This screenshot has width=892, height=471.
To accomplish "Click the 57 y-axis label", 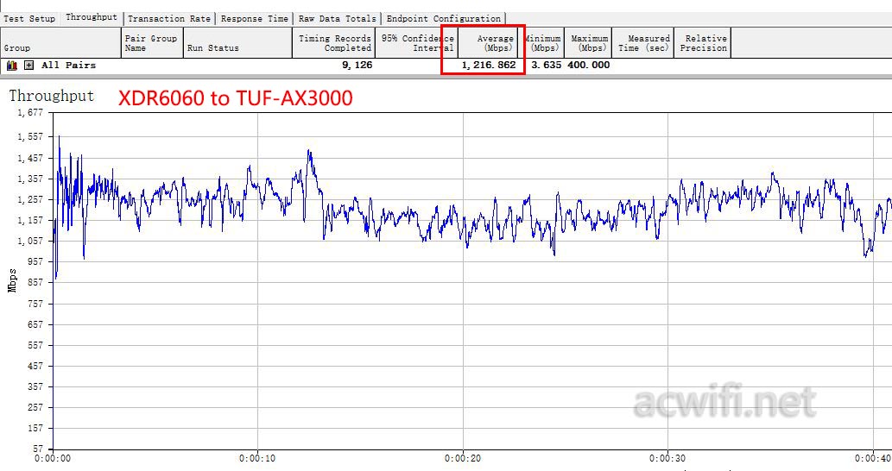I will [x=37, y=449].
